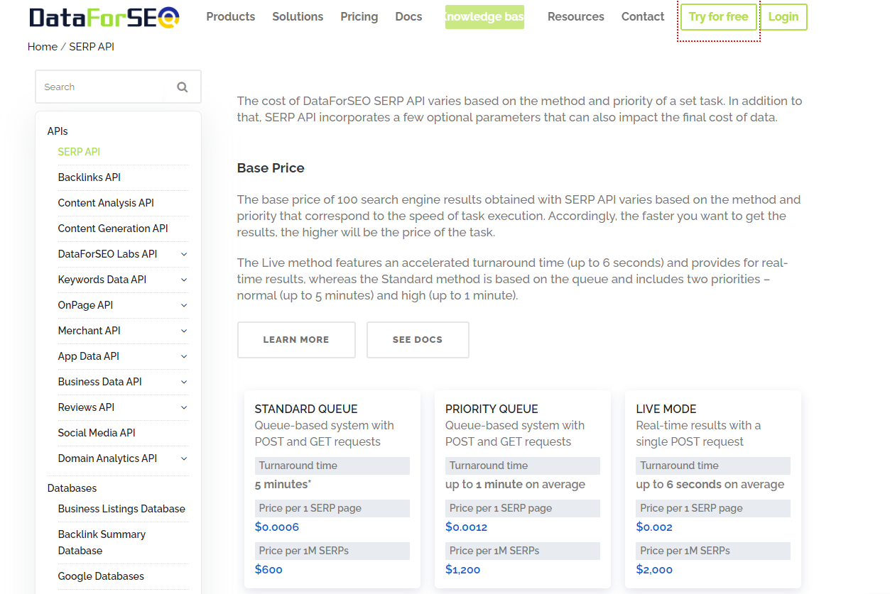Click the search magnifier icon
The height and width of the screenshot is (594, 890).
coord(183,87)
